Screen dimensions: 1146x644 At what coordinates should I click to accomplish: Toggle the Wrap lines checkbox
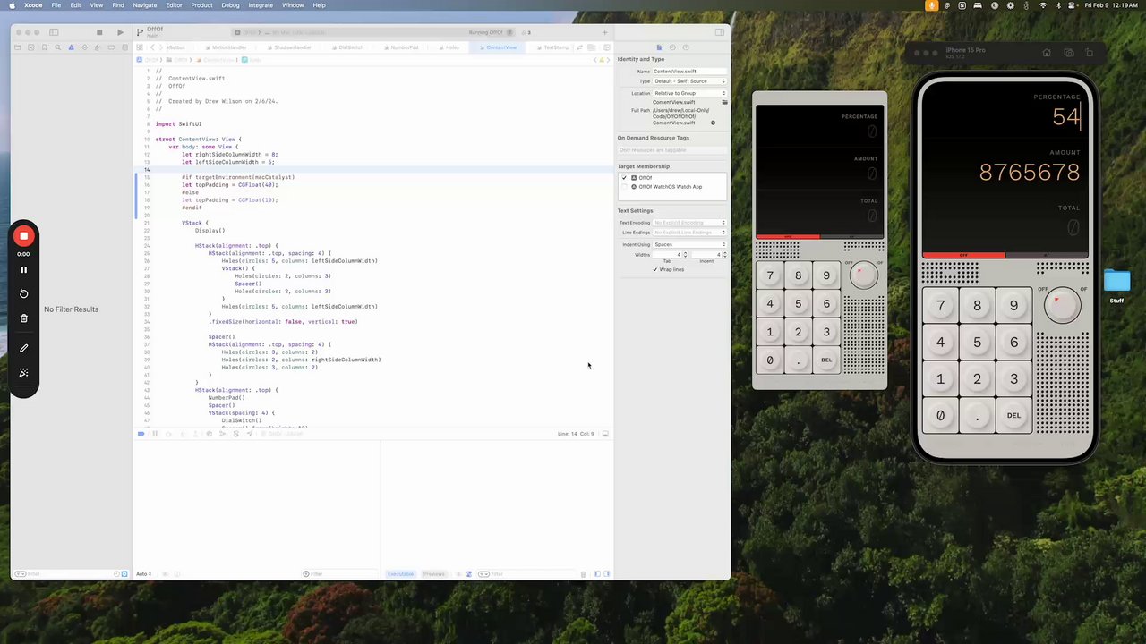coord(655,269)
